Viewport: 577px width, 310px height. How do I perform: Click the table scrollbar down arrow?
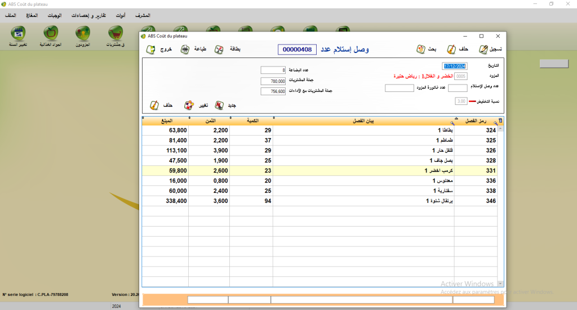coord(499,285)
